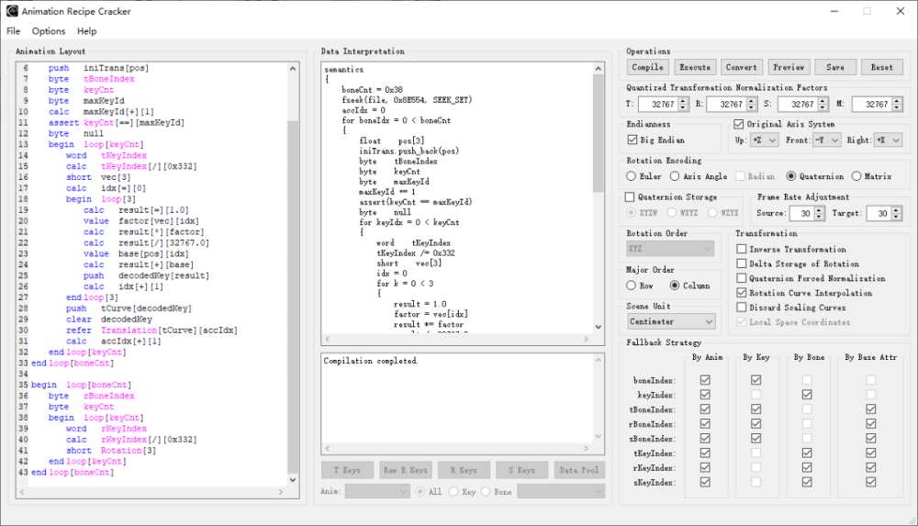Enable Inverse Transformation checkbox

(742, 249)
